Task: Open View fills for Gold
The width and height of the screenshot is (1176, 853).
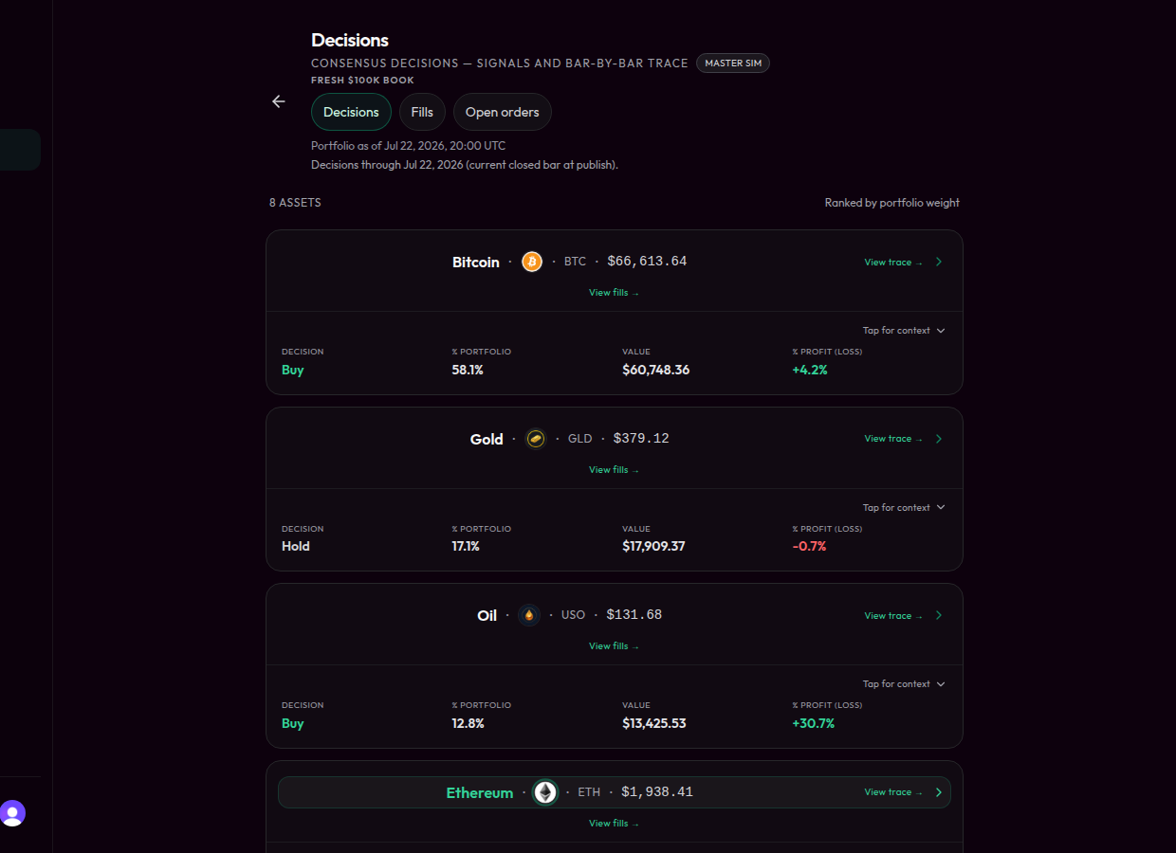Action: tap(614, 470)
